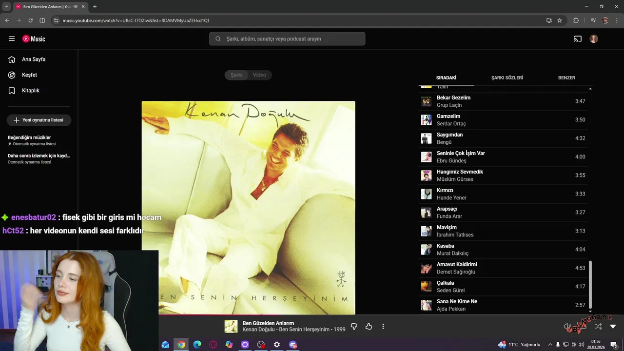Play Seninle Çok İşim Var
This screenshot has width=624, height=351.
pyautogui.click(x=503, y=157)
